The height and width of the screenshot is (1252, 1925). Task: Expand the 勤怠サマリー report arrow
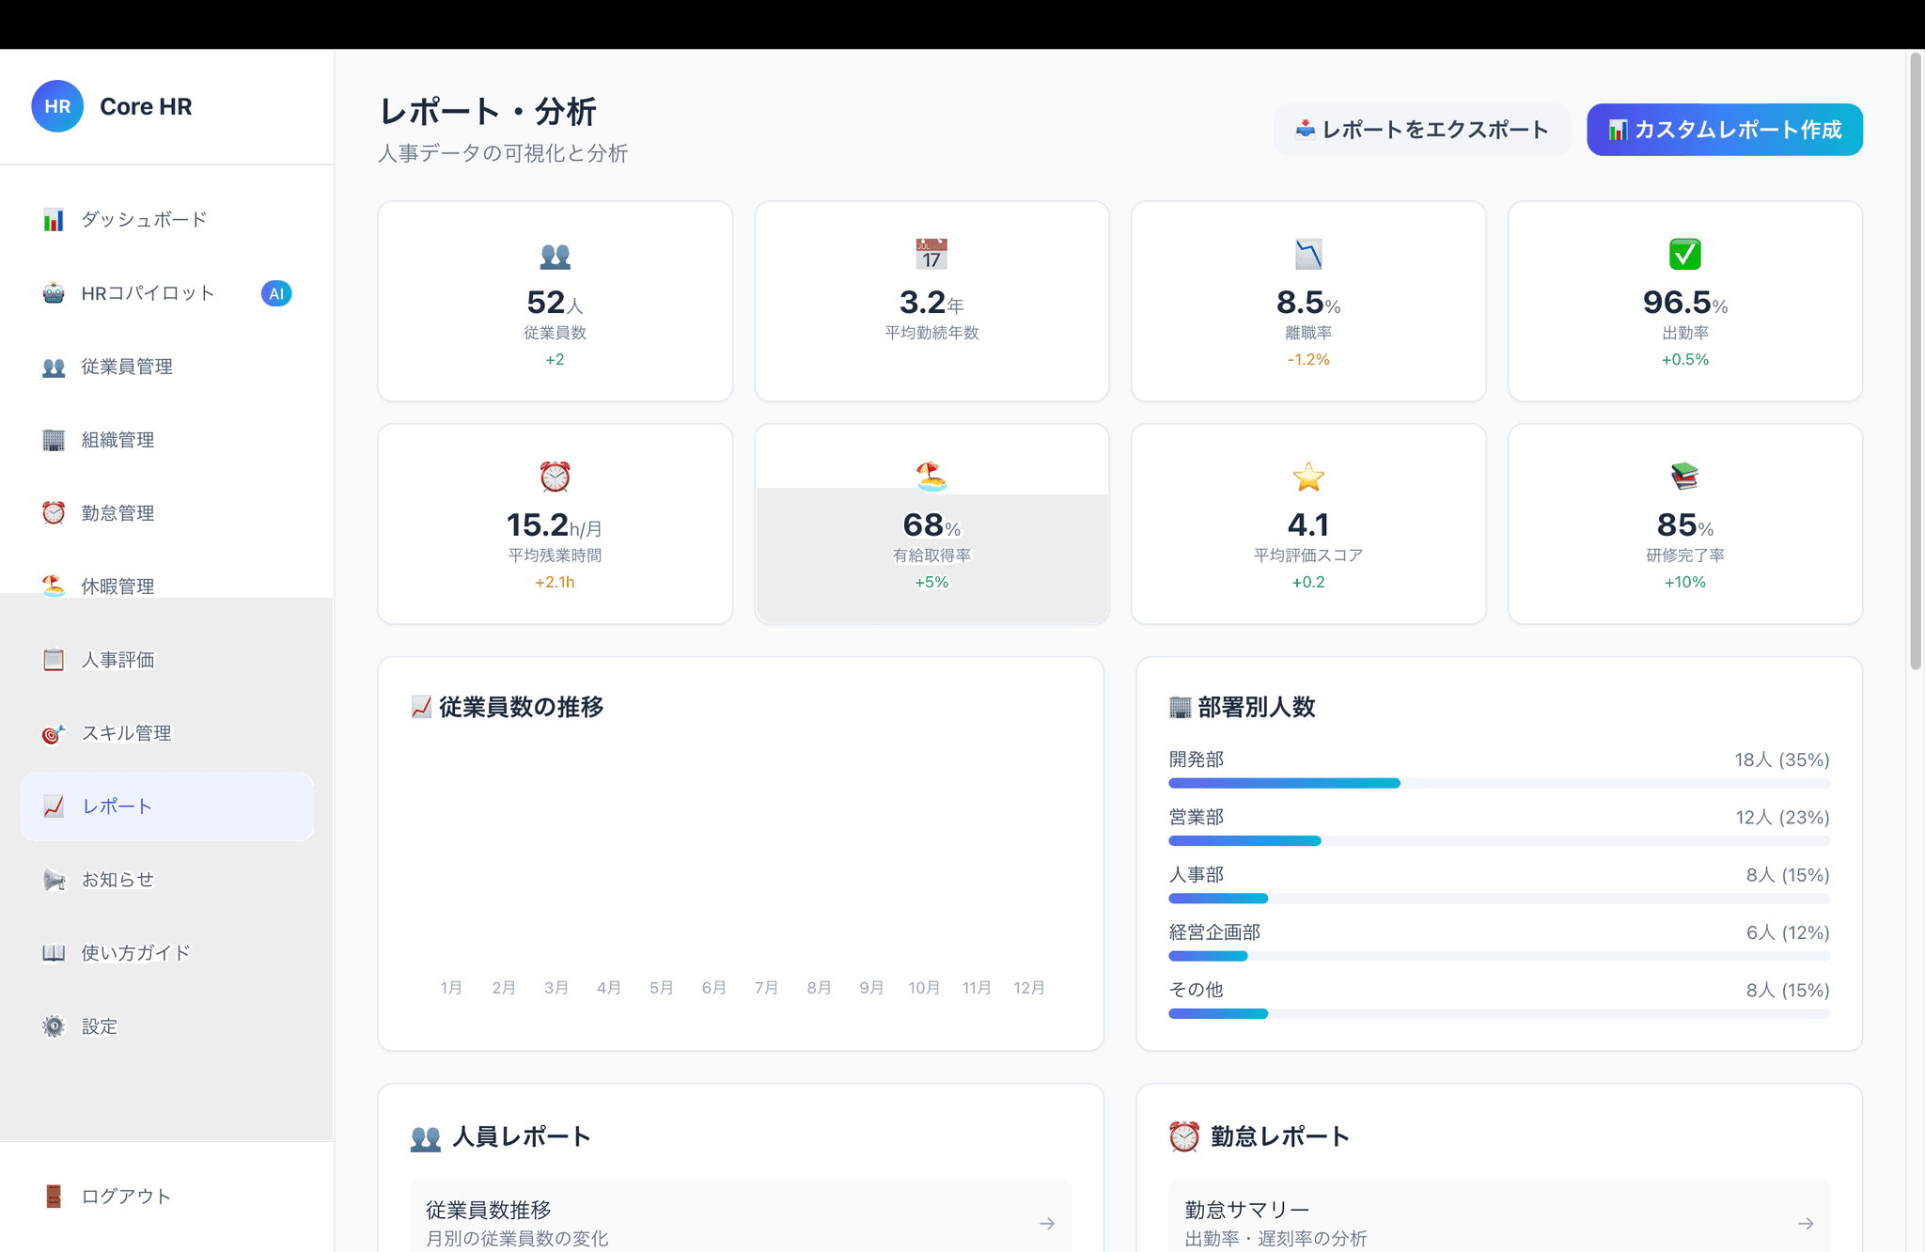click(x=1805, y=1223)
